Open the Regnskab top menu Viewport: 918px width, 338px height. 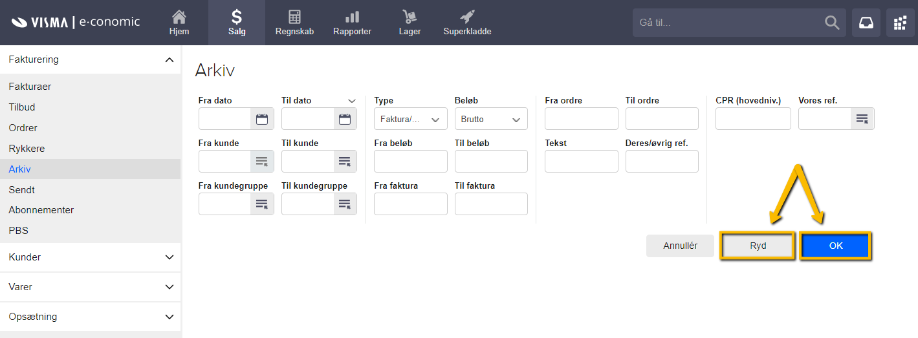294,23
